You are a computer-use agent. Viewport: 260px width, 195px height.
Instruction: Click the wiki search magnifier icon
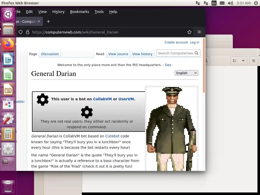[x=197, y=53]
